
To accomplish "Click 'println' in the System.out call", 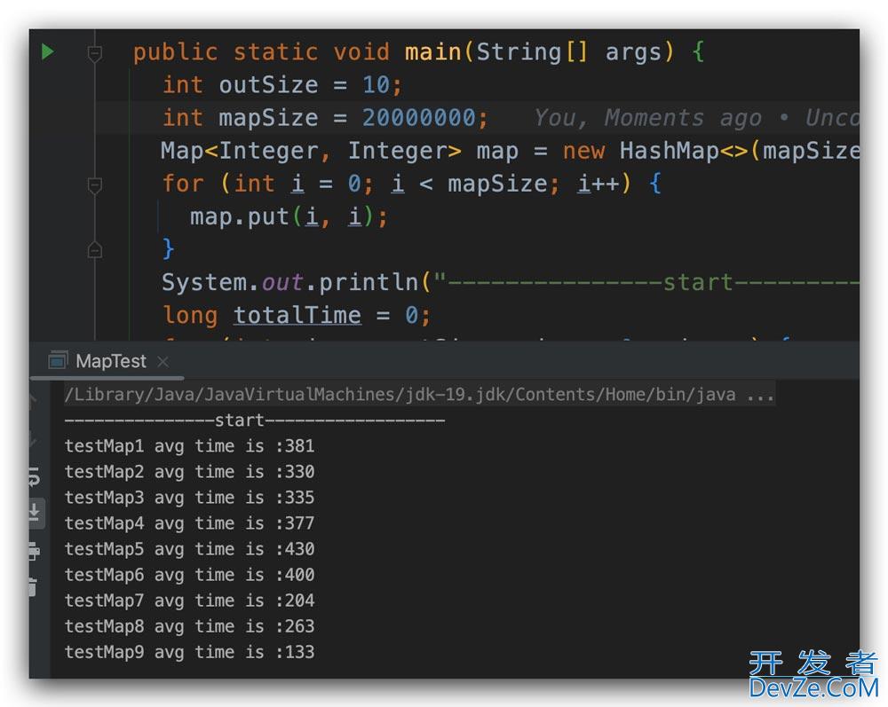I will coord(369,283).
